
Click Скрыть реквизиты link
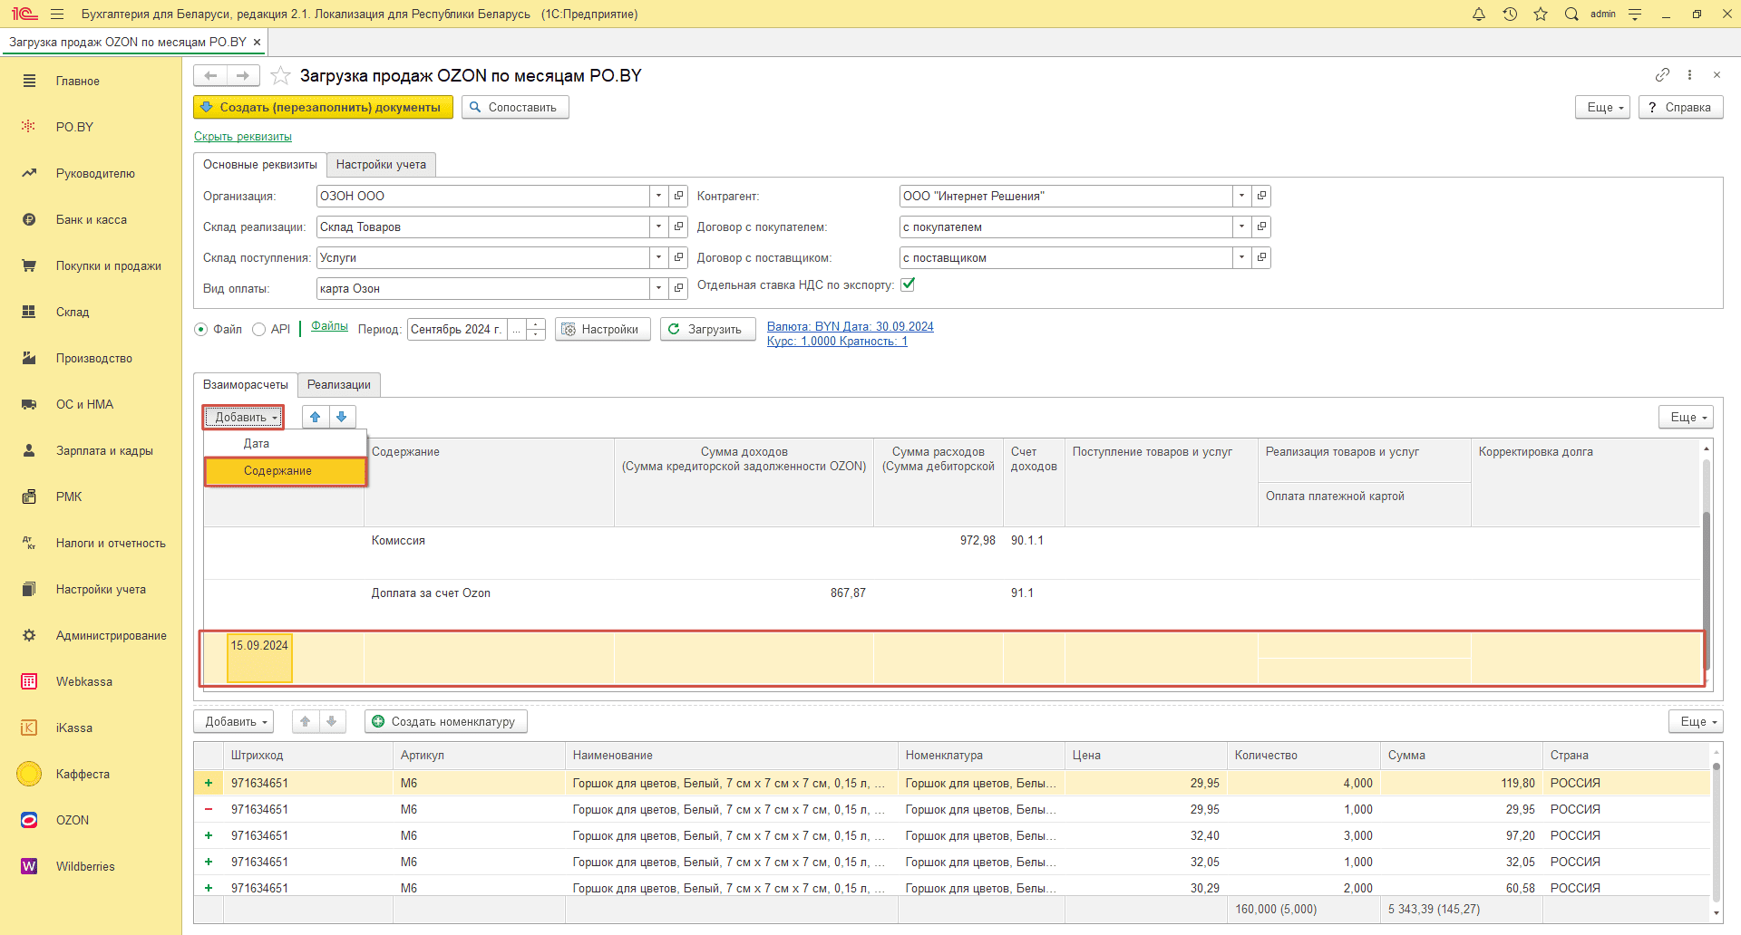[243, 137]
